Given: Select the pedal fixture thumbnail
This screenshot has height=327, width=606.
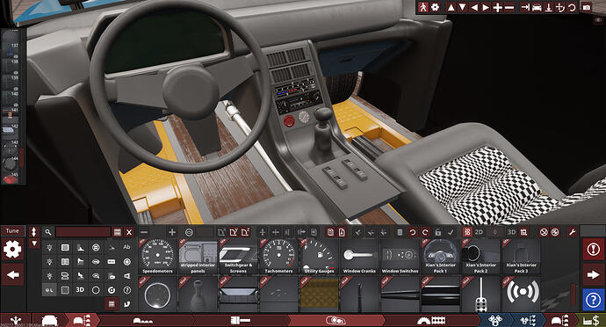Looking at the screenshot, I should click(x=480, y=294).
